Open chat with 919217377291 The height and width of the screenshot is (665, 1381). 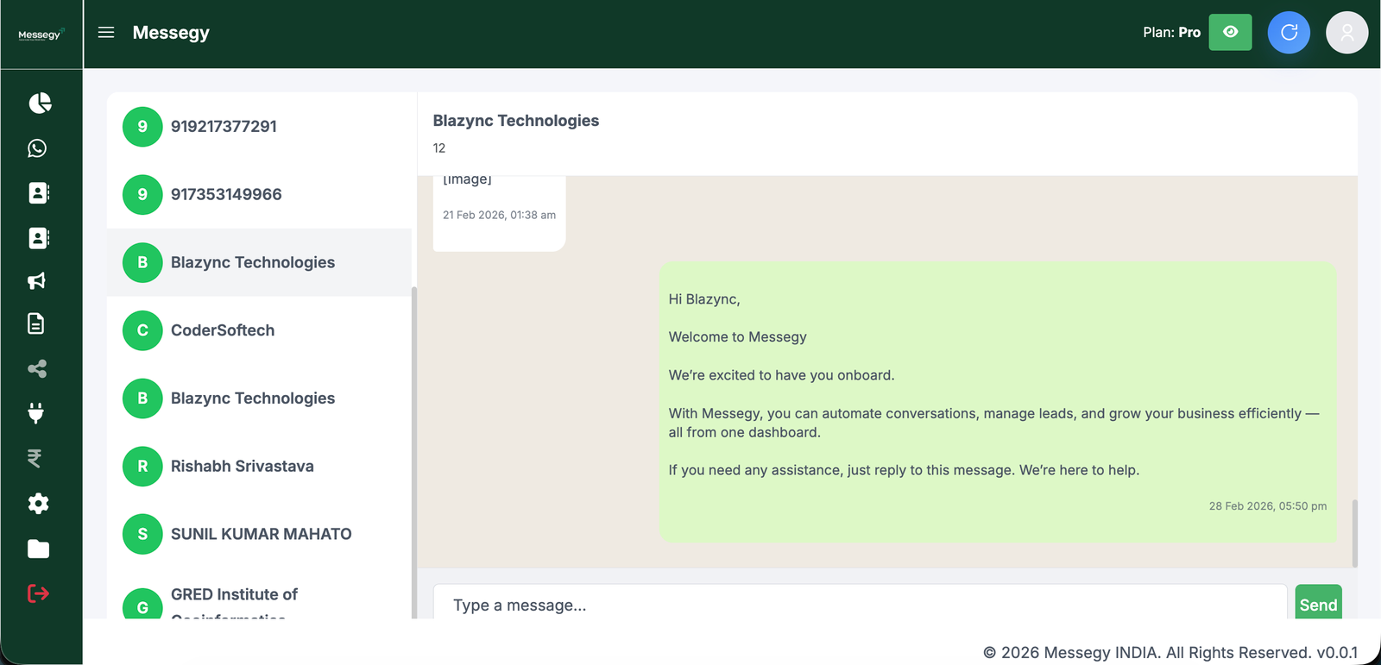[x=259, y=127]
